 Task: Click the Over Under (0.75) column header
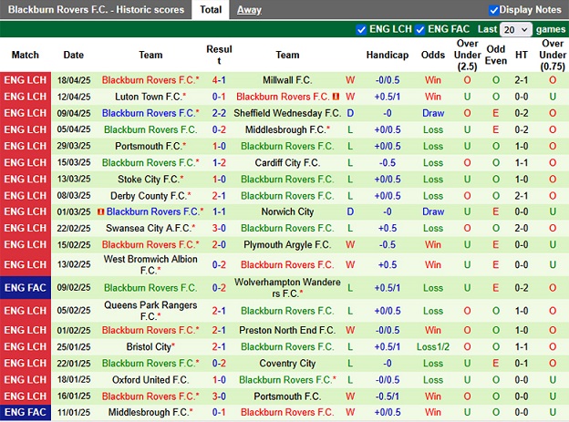pyautogui.click(x=553, y=55)
